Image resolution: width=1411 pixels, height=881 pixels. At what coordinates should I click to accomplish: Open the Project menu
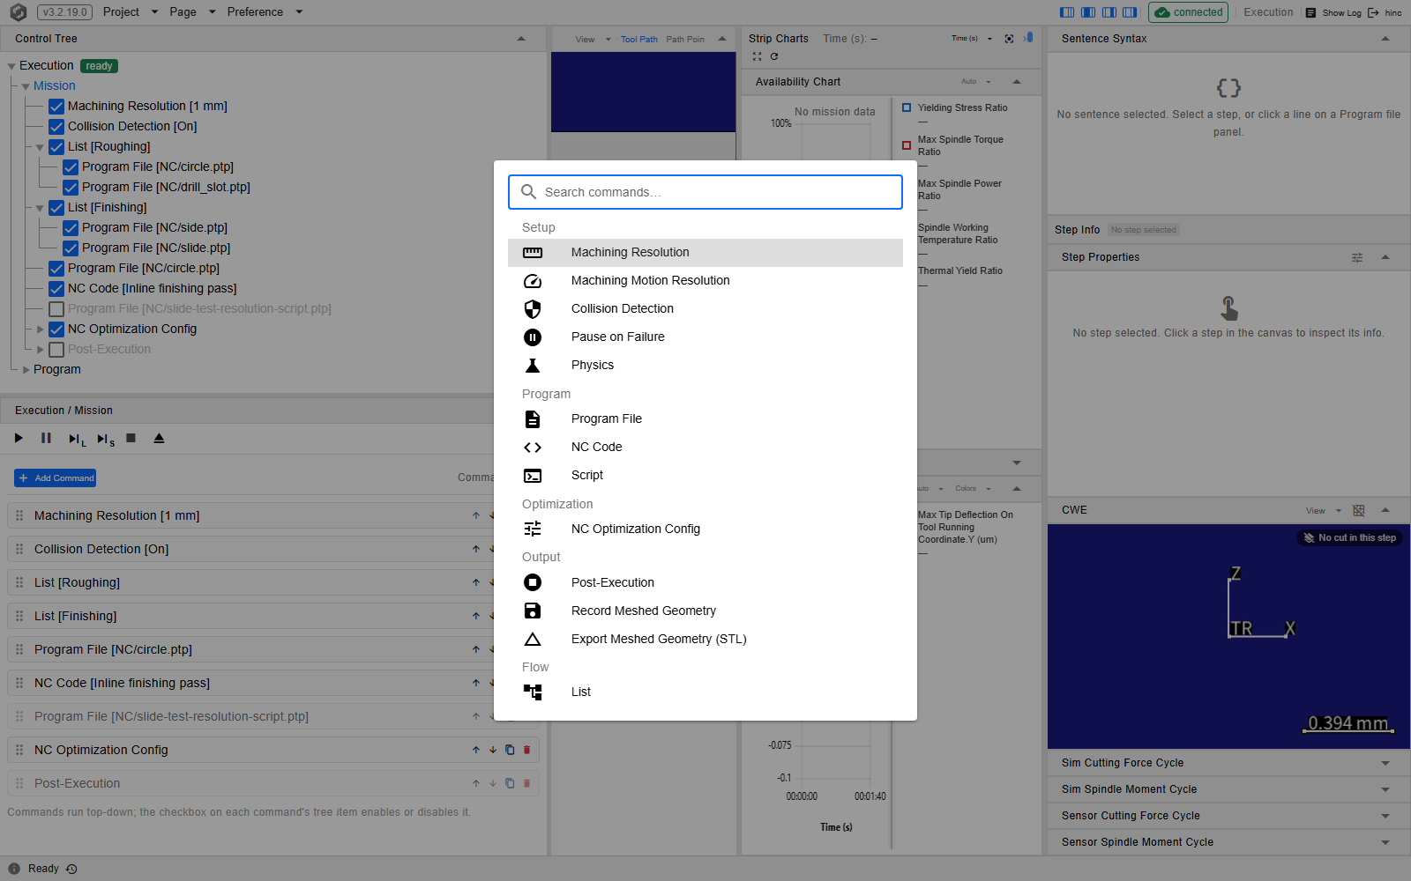[131, 11]
